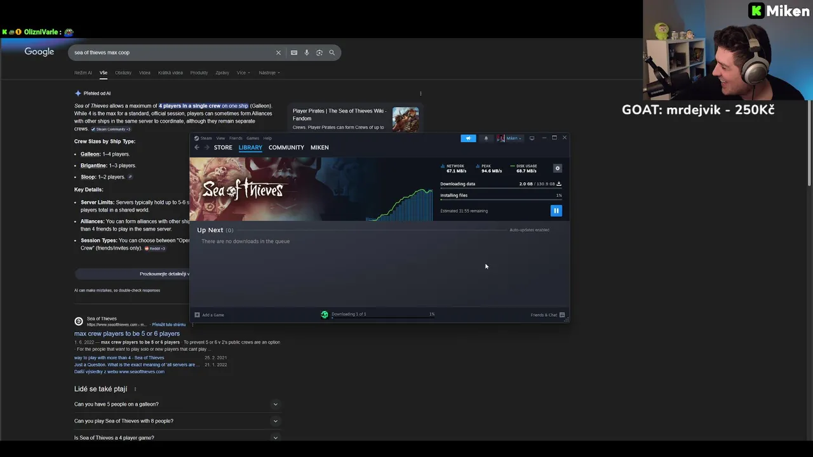
Task: Go back with the Steam back arrow
Action: tap(197, 147)
